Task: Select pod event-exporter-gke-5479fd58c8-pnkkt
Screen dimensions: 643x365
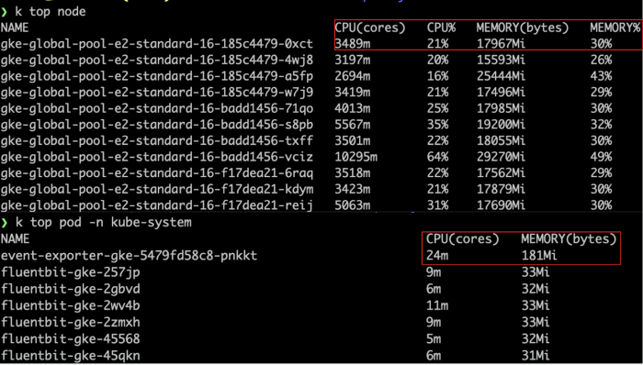Action: pyautogui.click(x=130, y=256)
